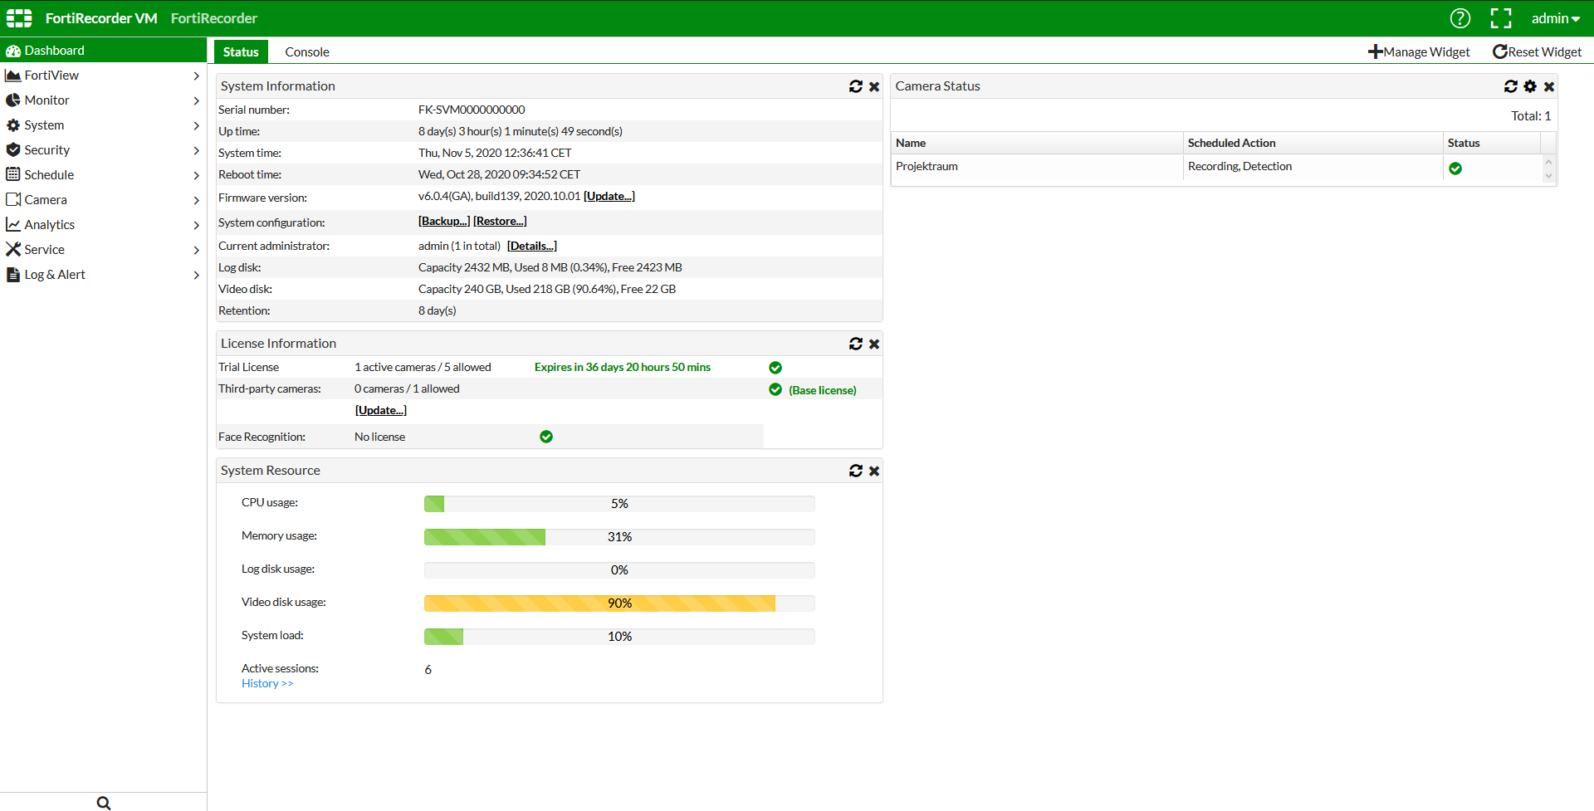This screenshot has height=811, width=1594.
Task: Click the license Update link
Action: coord(381,411)
